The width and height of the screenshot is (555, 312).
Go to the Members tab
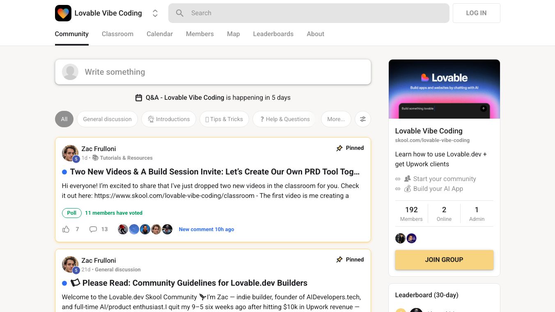[200, 34]
